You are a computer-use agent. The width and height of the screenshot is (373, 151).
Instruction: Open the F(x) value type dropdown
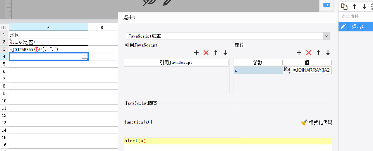[287, 70]
